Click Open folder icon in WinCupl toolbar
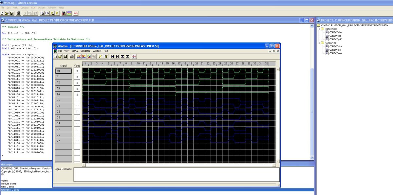This screenshot has height=195, width=393. pos(7,13)
